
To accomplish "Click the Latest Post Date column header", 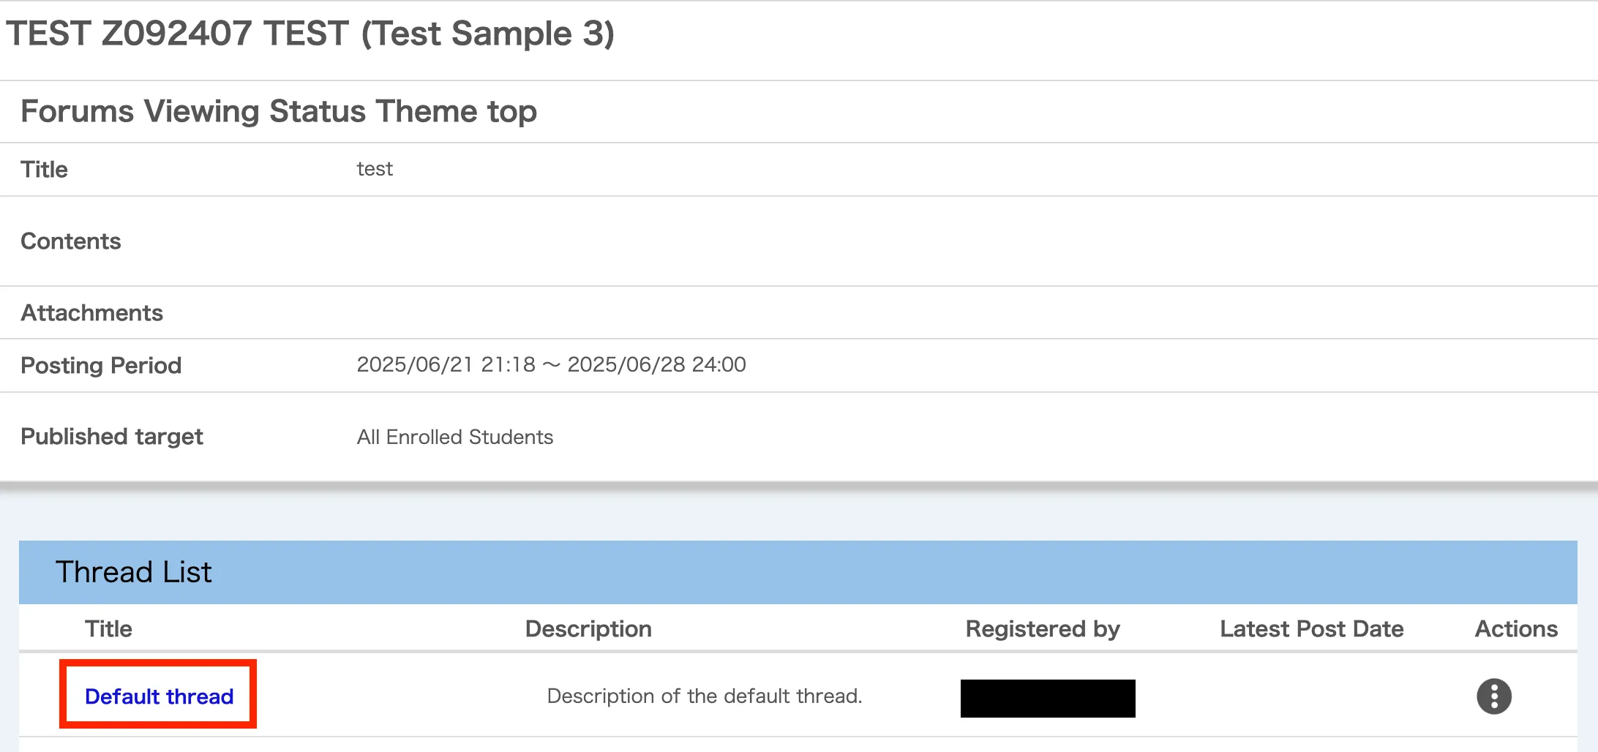I will (x=1311, y=629).
